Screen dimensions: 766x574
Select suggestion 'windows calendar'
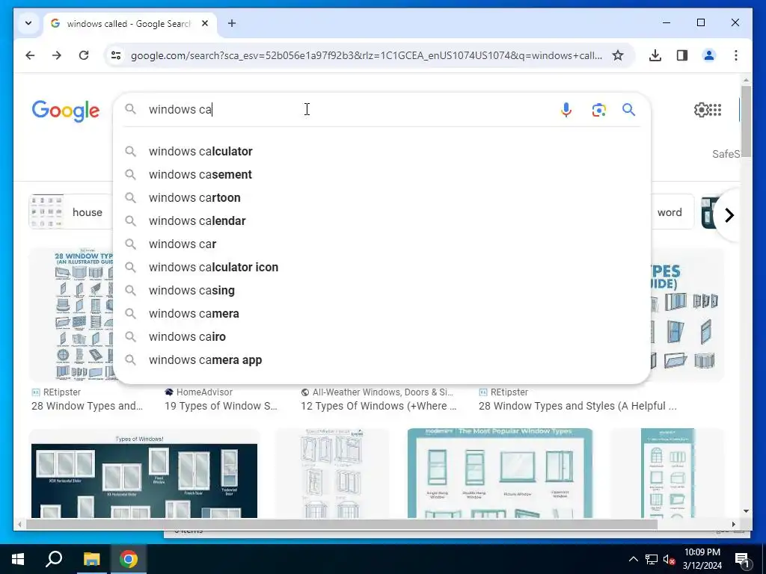point(382,220)
